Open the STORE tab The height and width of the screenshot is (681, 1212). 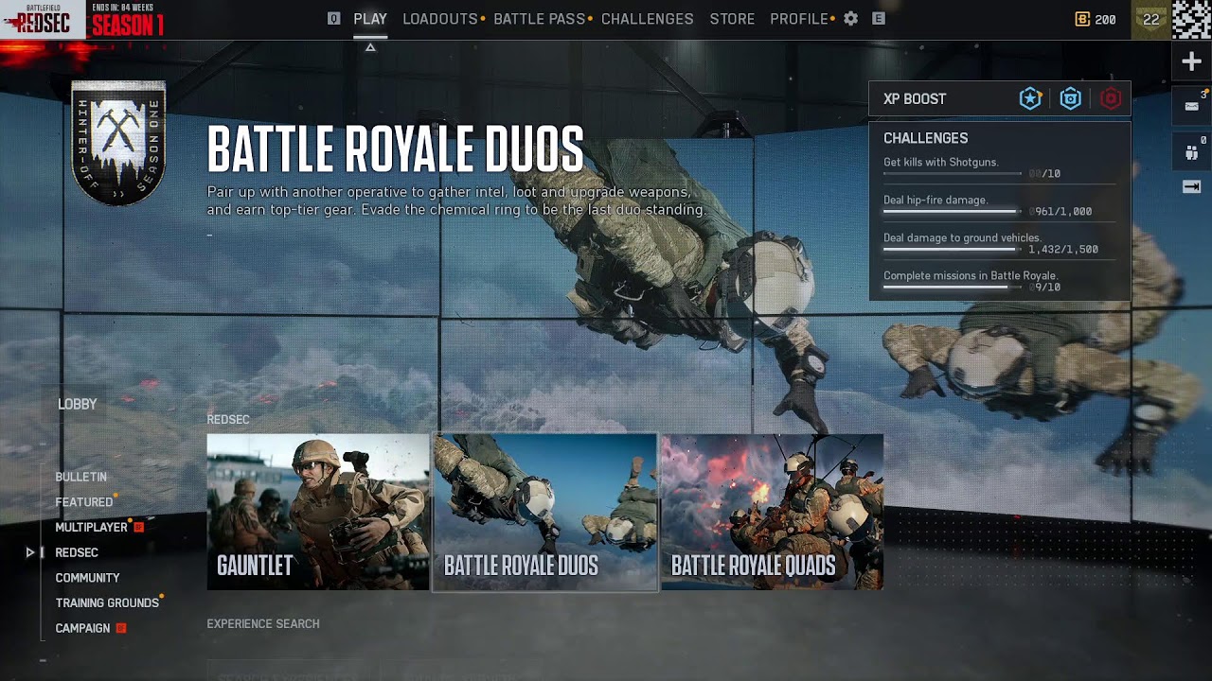pyautogui.click(x=732, y=19)
